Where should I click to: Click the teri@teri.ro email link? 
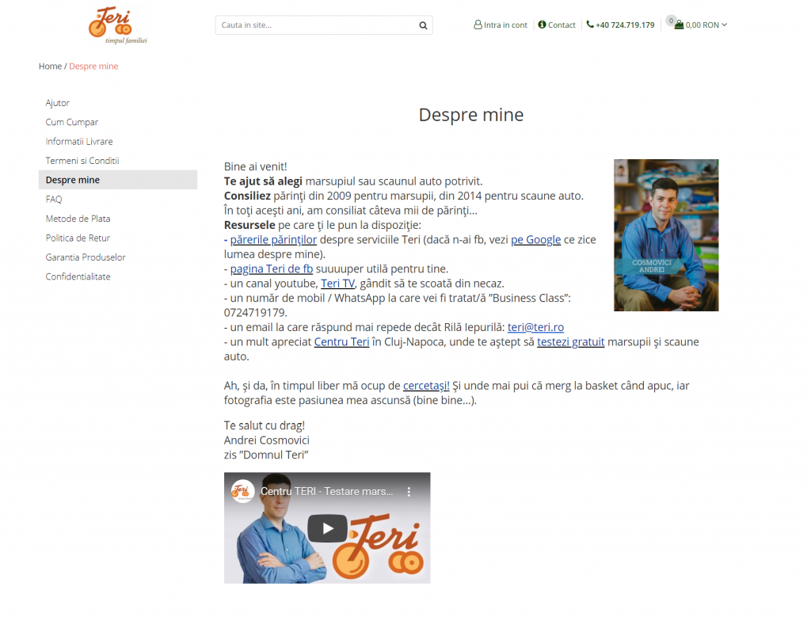point(535,327)
